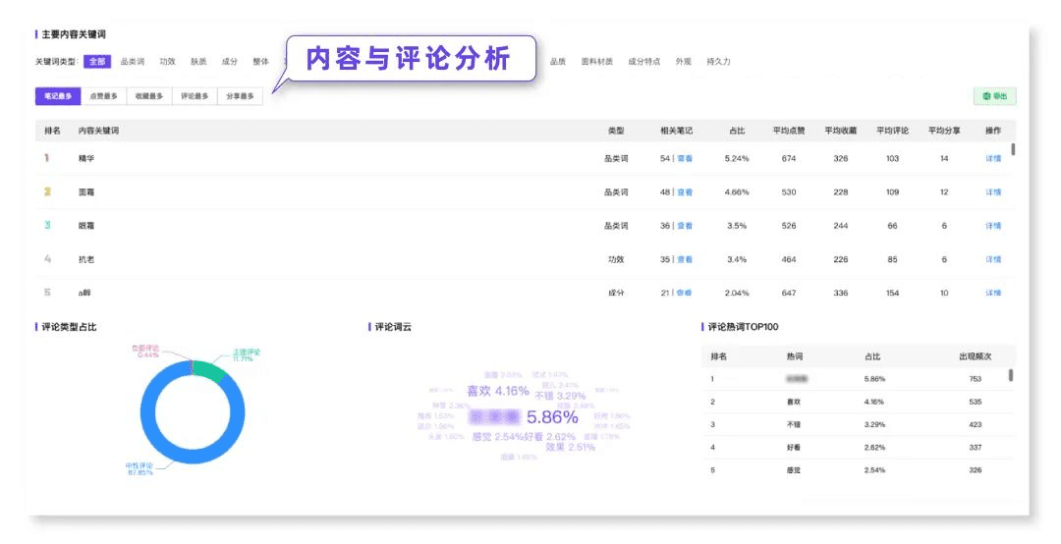This screenshot has height=544, width=1061.
Task: Click the 平均分享 column header
Action: coord(944,131)
